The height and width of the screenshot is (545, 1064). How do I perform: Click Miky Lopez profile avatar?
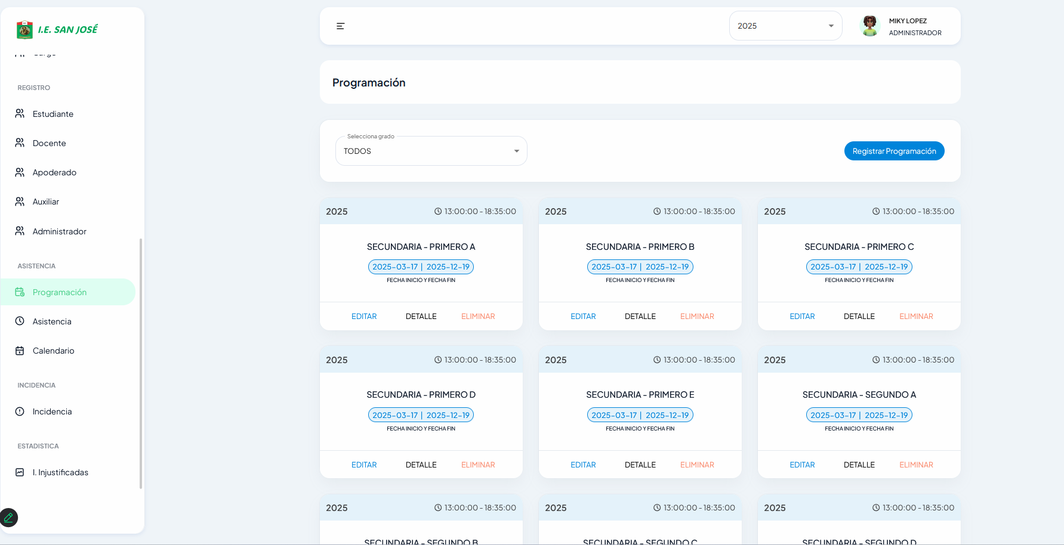pyautogui.click(x=869, y=26)
